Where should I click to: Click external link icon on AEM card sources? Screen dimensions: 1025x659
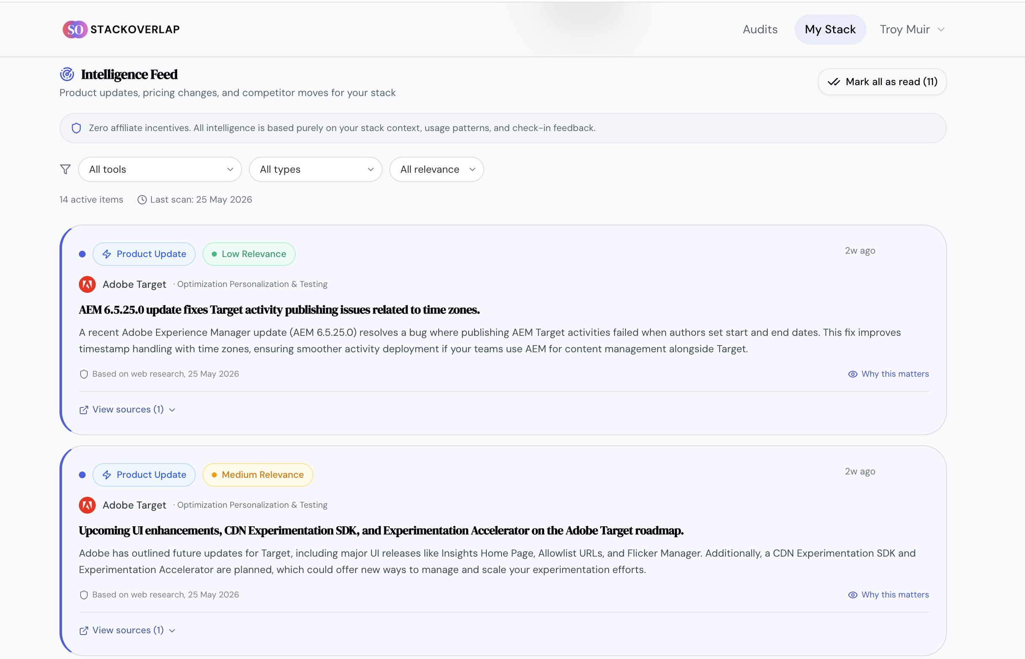click(x=84, y=410)
